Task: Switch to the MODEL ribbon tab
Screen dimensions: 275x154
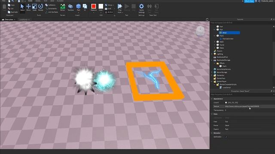Action: tap(38, 1)
